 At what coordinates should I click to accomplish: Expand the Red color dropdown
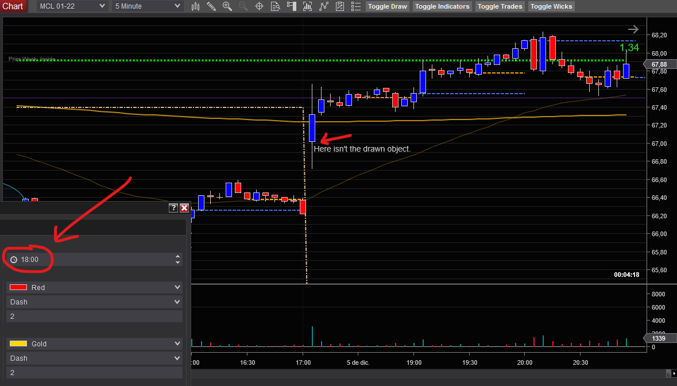(x=94, y=288)
